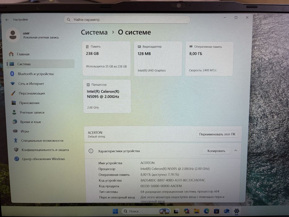The height and width of the screenshot is (217, 289).
Task: Open Microsoft 365 Copilot on taskbar
Action: point(186,211)
